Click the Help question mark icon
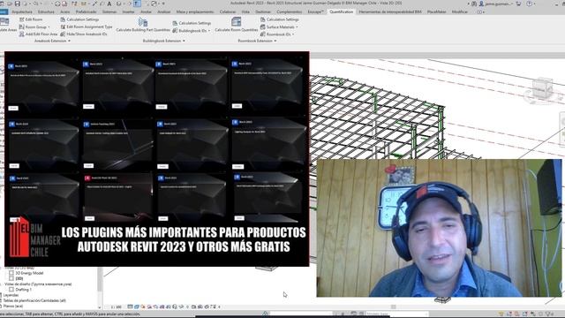This screenshot has width=565, height=318. click(x=530, y=4)
